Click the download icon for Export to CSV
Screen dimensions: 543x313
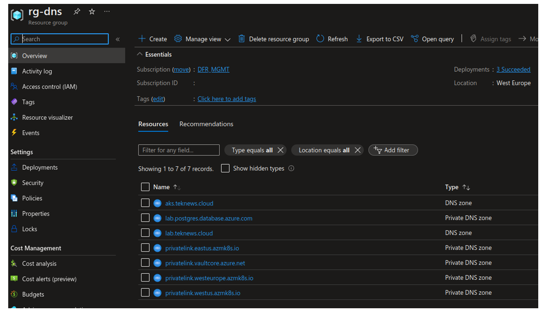click(359, 38)
